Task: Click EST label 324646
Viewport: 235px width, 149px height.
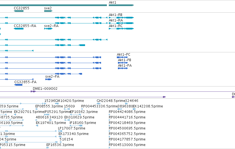Action: click(x=132, y=101)
